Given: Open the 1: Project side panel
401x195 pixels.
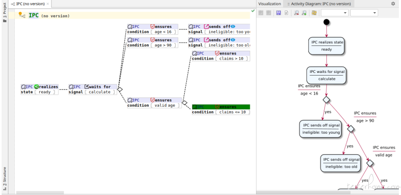Looking at the screenshot, I should coord(4,12).
